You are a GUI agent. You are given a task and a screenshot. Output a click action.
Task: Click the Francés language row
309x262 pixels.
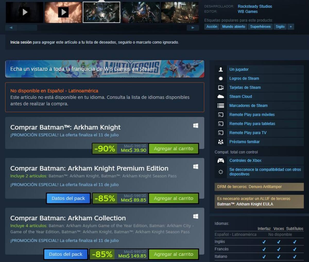(259, 249)
